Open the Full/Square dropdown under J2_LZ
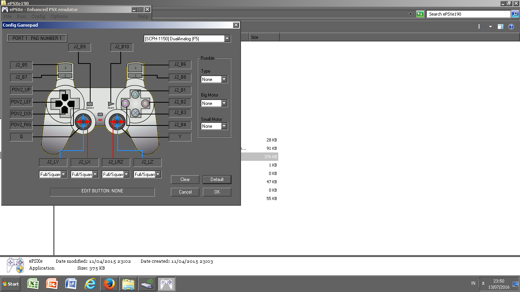Screen dimensions: 520x292 pos(158,175)
